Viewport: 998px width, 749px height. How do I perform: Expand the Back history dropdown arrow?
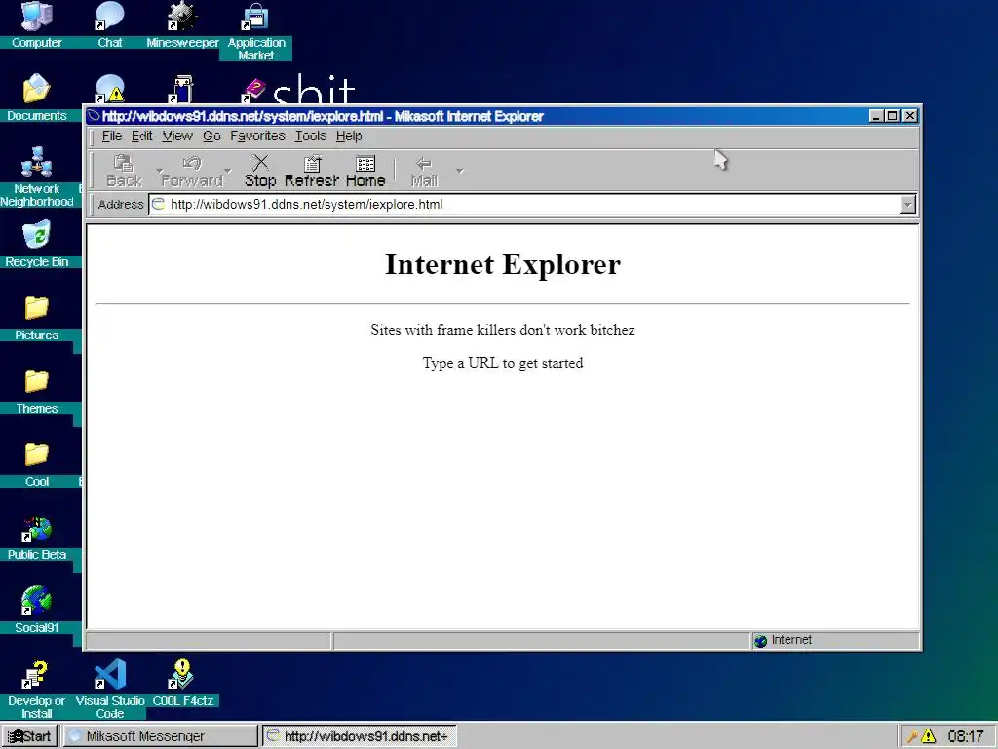click(159, 171)
